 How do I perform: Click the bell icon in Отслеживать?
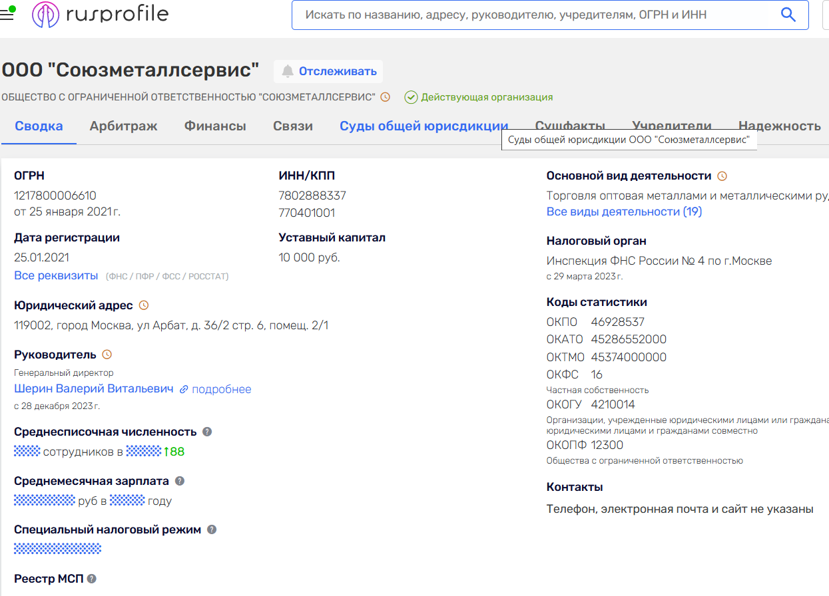pyautogui.click(x=288, y=71)
